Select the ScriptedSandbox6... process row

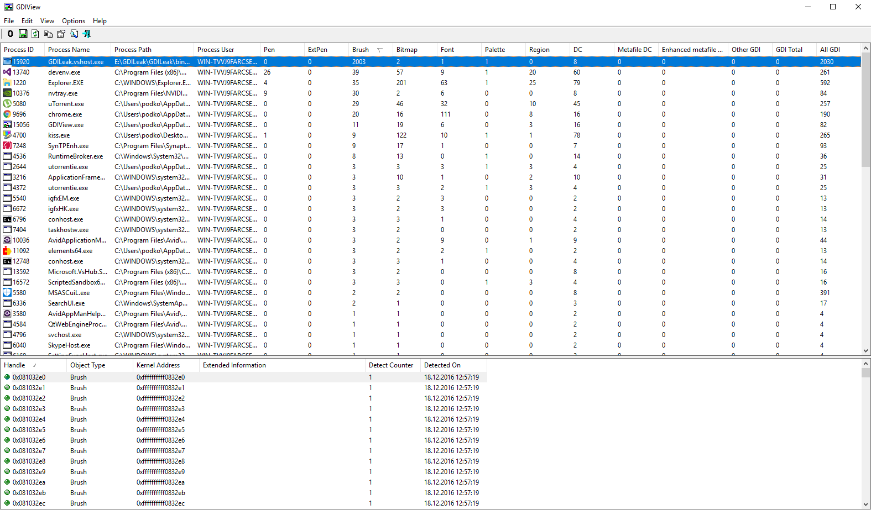pos(431,282)
